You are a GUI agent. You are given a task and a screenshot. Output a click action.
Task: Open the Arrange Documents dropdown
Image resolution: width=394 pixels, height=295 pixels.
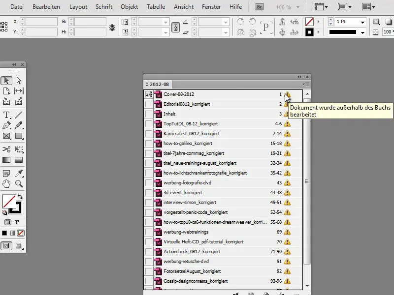pos(368,7)
